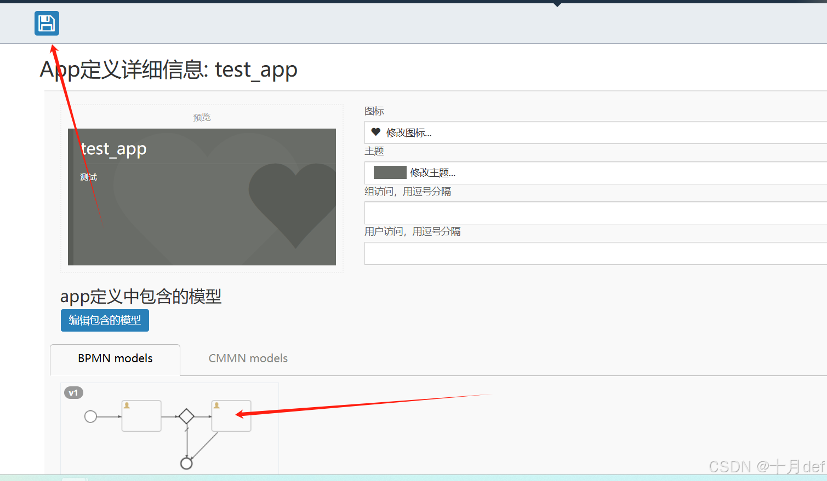Image resolution: width=827 pixels, height=481 pixels.
Task: Switch to the BPMN models tab
Action: 115,359
